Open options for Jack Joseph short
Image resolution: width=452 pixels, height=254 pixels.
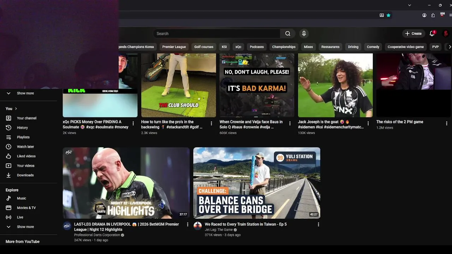(368, 123)
